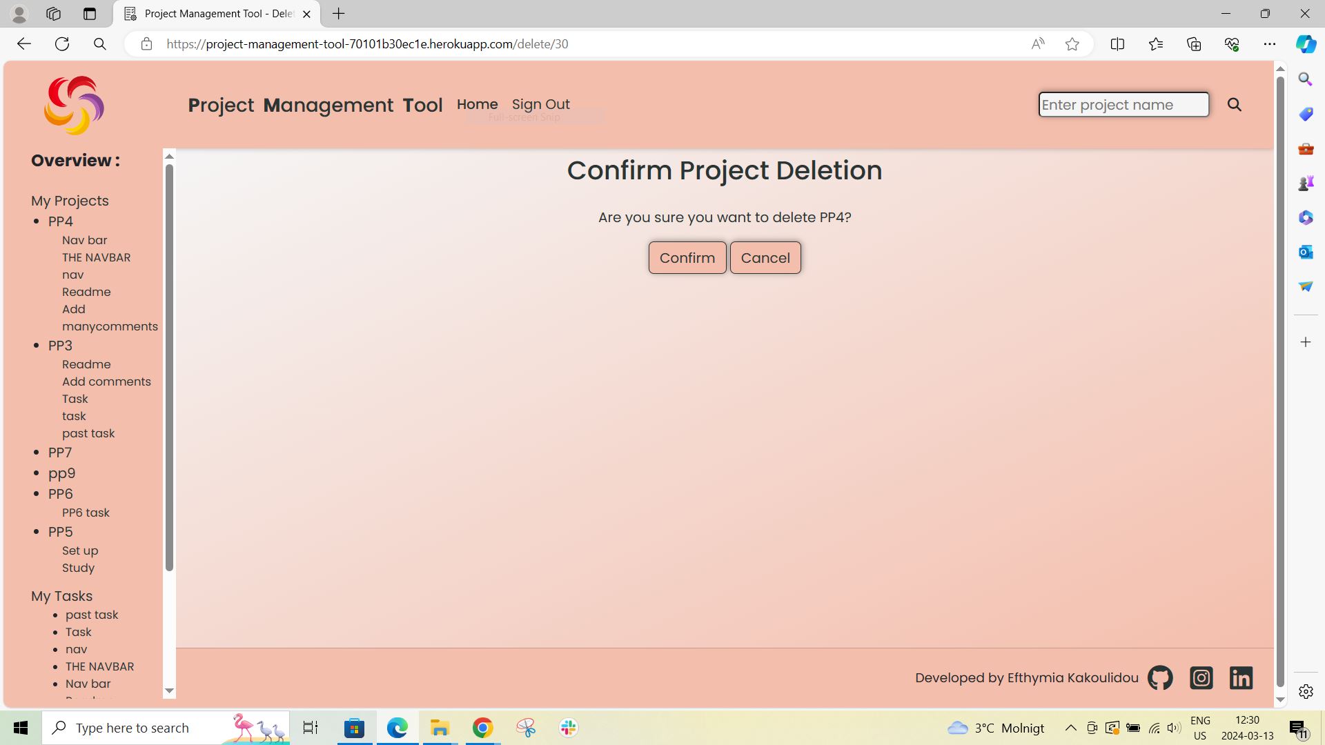Viewport: 1325px width, 745px height.
Task: Open the developer's Instagram page
Action: (x=1201, y=677)
